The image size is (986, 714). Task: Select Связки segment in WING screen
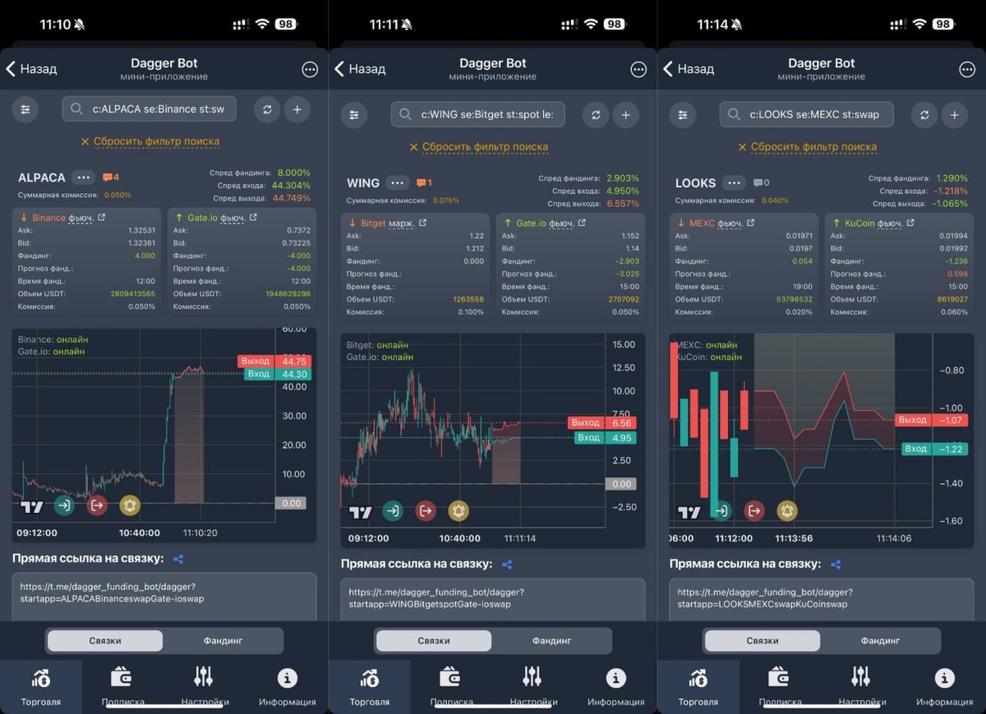point(434,641)
